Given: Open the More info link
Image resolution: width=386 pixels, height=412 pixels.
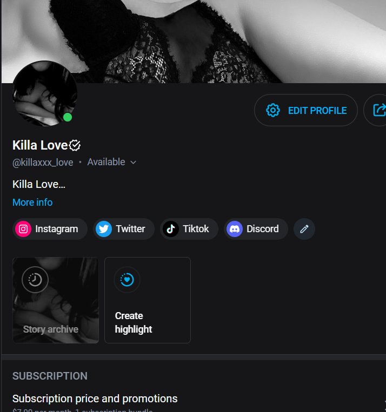Looking at the screenshot, I should (32, 202).
